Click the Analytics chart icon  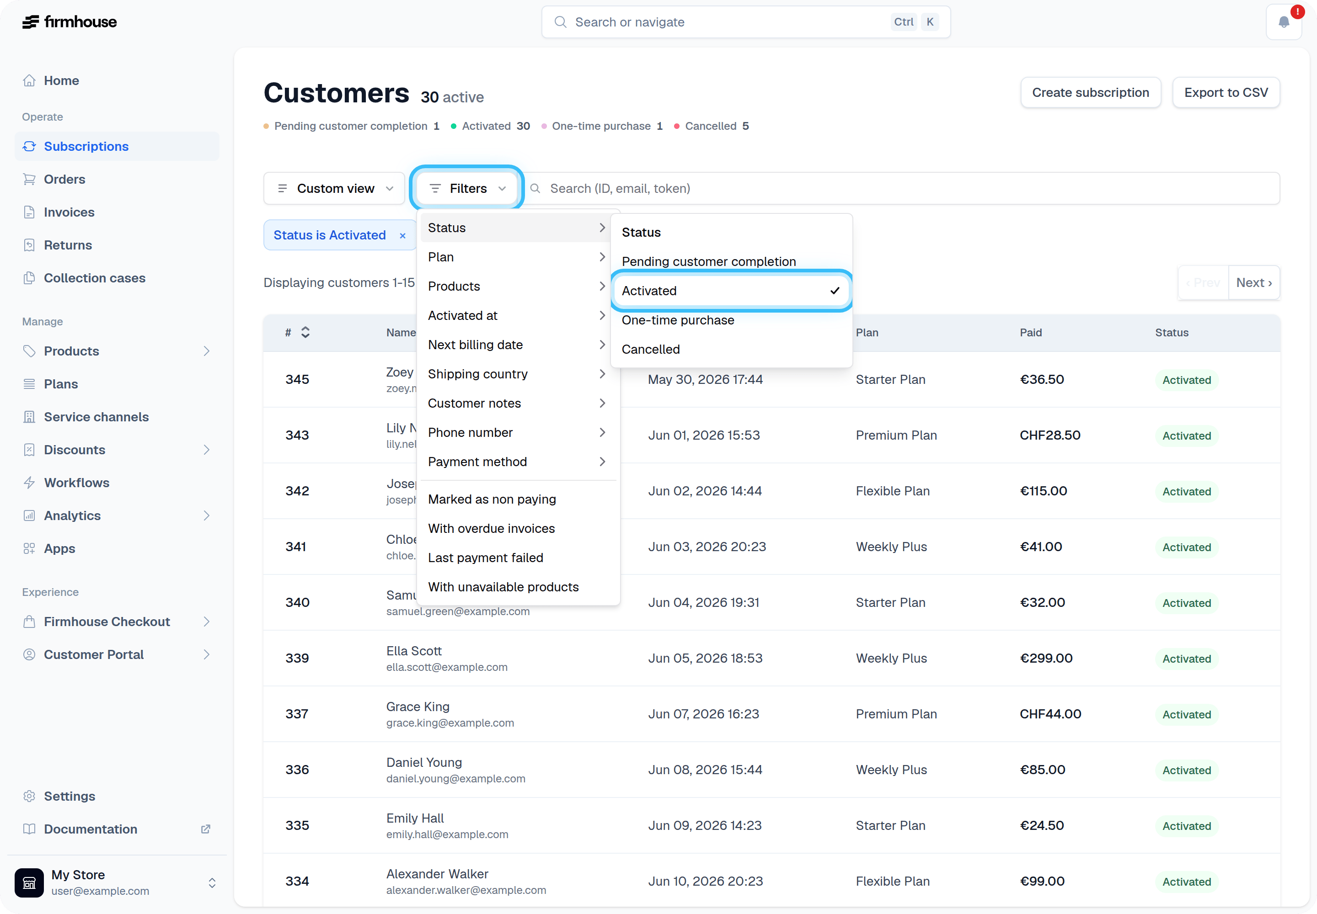[29, 516]
